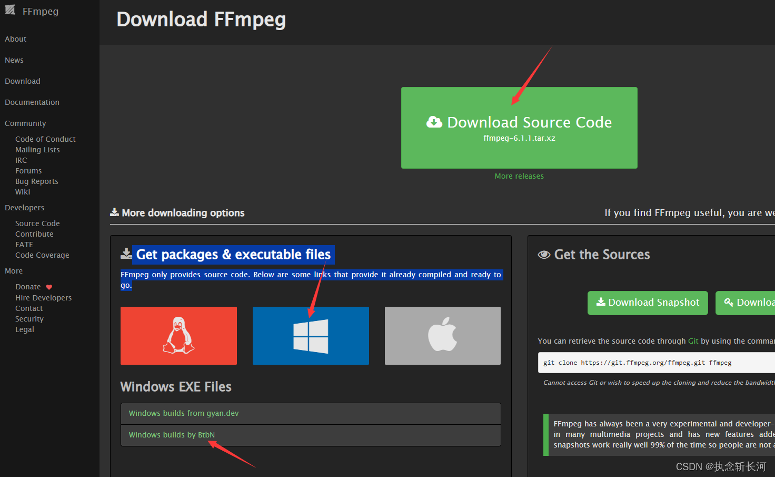
Task: Go to News in sidebar
Action: [14, 60]
